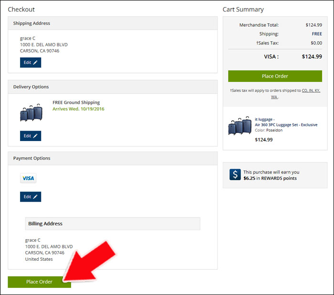Click the Delivery Options section header
The width and height of the screenshot is (334, 295).
click(113, 87)
